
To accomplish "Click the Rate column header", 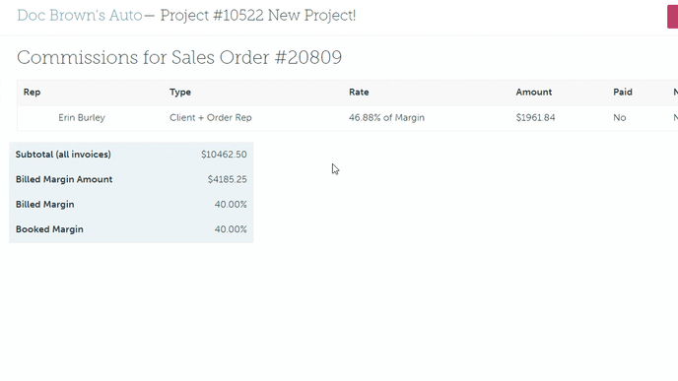I will [359, 92].
